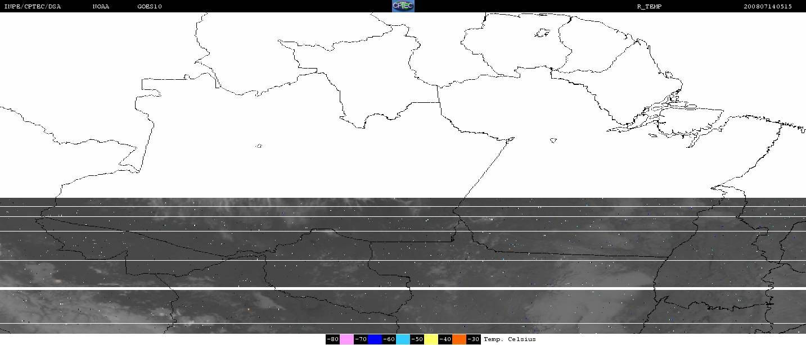
Task: Click the -60 legend label
Action: click(389, 339)
